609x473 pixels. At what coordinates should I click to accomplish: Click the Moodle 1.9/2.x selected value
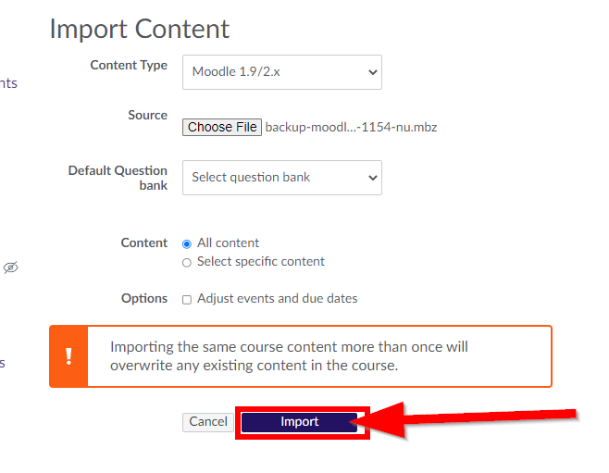click(236, 72)
